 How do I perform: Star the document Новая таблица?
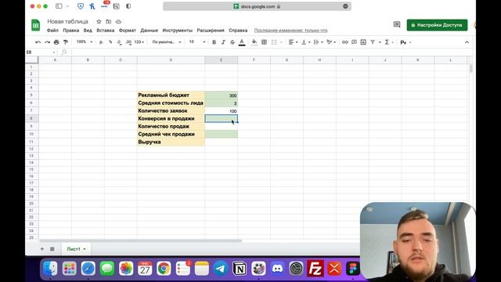(x=99, y=21)
